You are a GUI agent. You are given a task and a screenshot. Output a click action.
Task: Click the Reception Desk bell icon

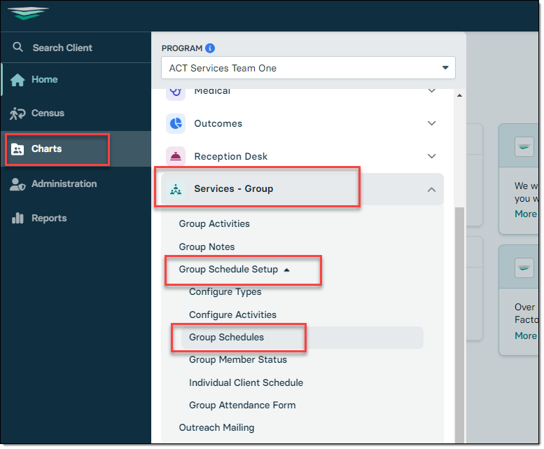pos(176,156)
